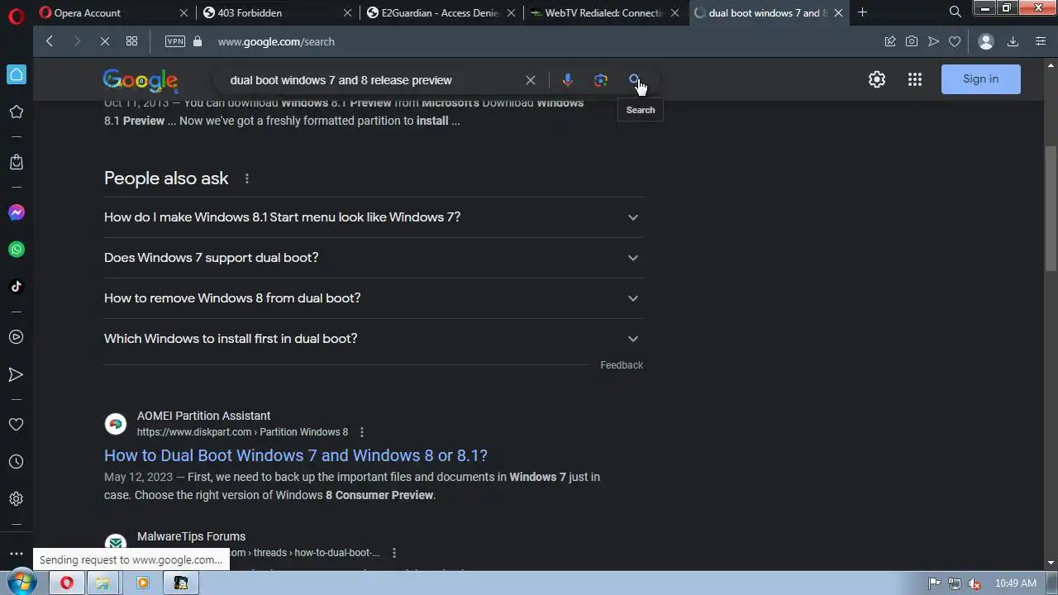Switch to the WebTV Redialed tab

[605, 12]
